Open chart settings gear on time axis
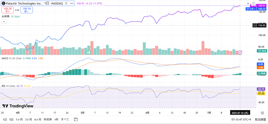Image resolution: width=268 pixels, height=124 pixels. tap(262, 113)
